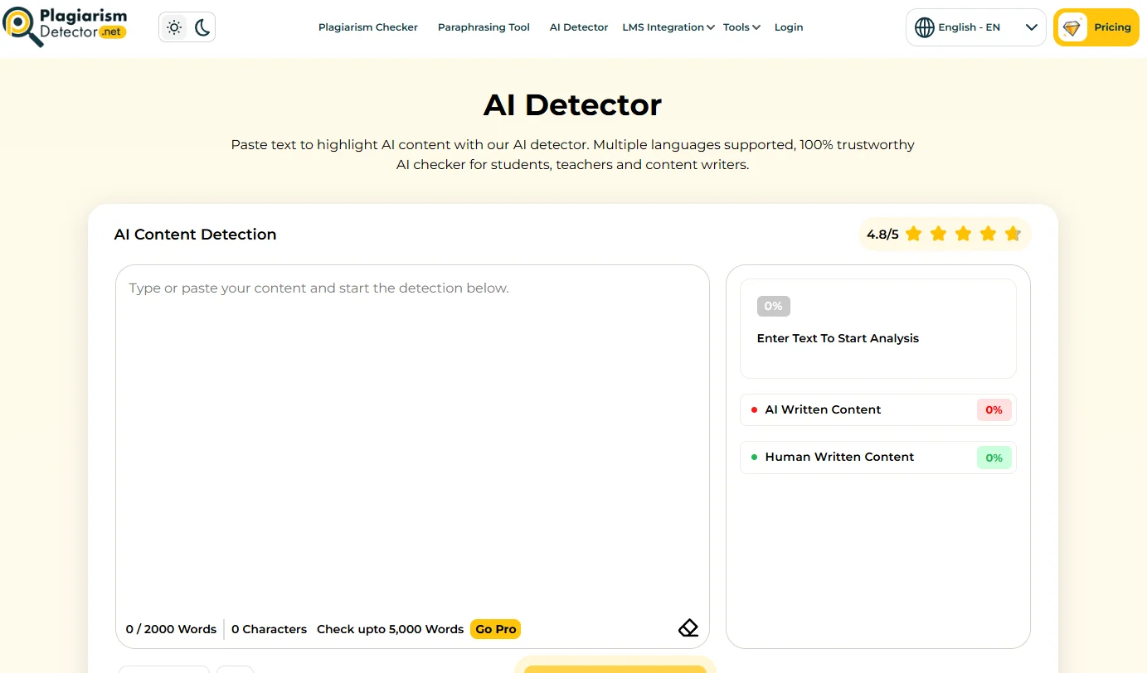Click the third rating star
This screenshot has height=673, width=1147.
pos(963,234)
